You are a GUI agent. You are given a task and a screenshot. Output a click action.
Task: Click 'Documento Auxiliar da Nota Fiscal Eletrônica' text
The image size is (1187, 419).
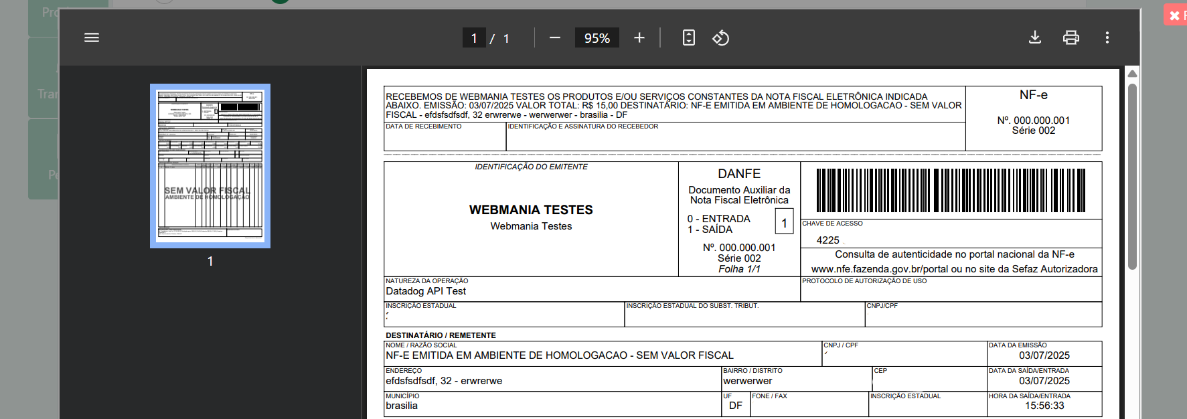(x=739, y=195)
